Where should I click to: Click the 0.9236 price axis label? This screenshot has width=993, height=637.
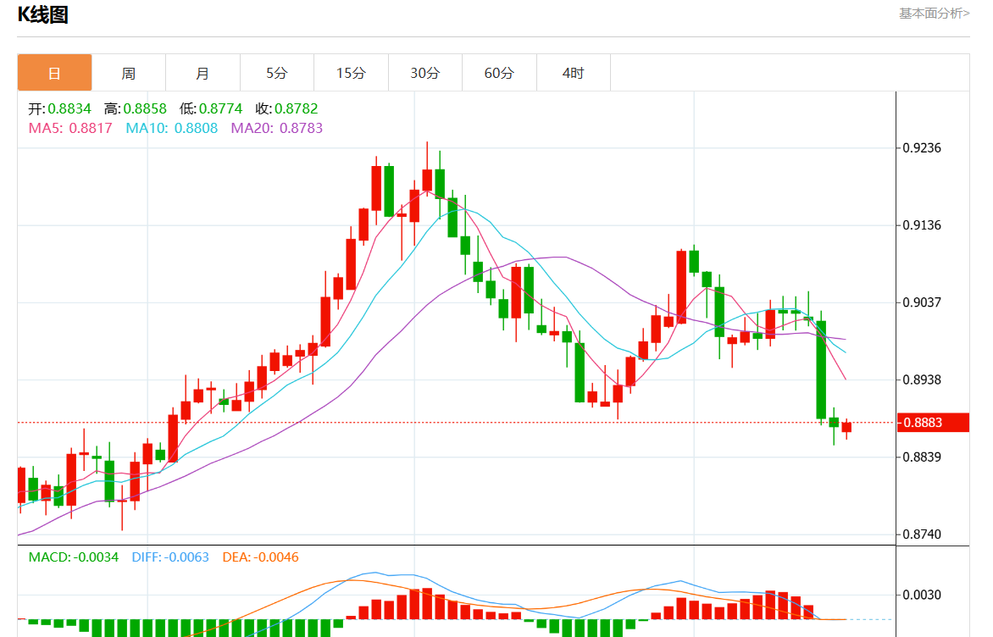coord(922,147)
